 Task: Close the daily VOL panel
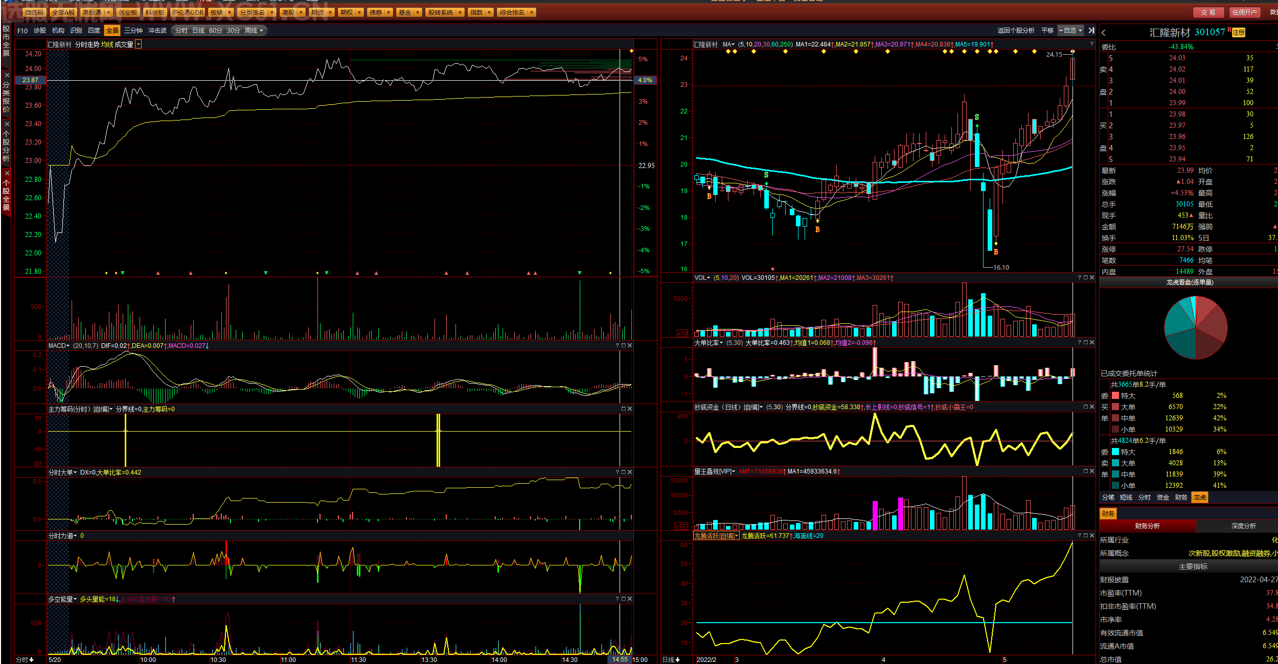[1092, 278]
